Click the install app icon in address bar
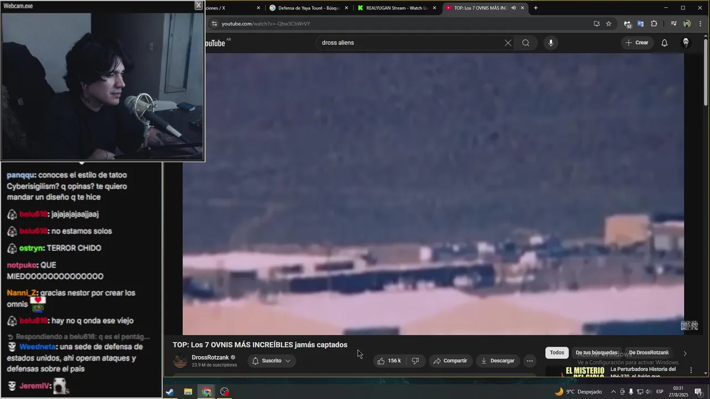The height and width of the screenshot is (399, 710). [x=596, y=24]
